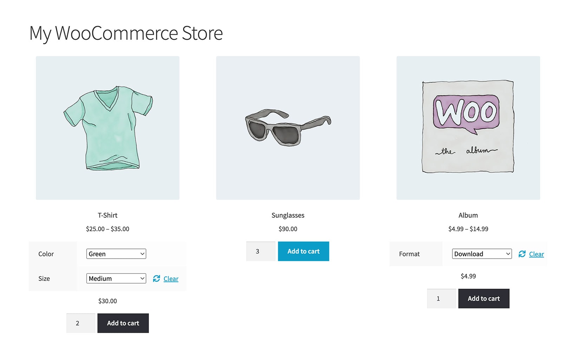Expand the Format dropdown showing Download
This screenshot has width=576, height=357.
point(482,254)
